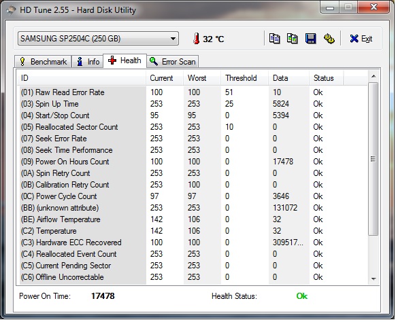Select the (05) Reallocated Sector Count row
Image resolution: width=398 pixels, height=322 pixels.
pyautogui.click(x=193, y=127)
